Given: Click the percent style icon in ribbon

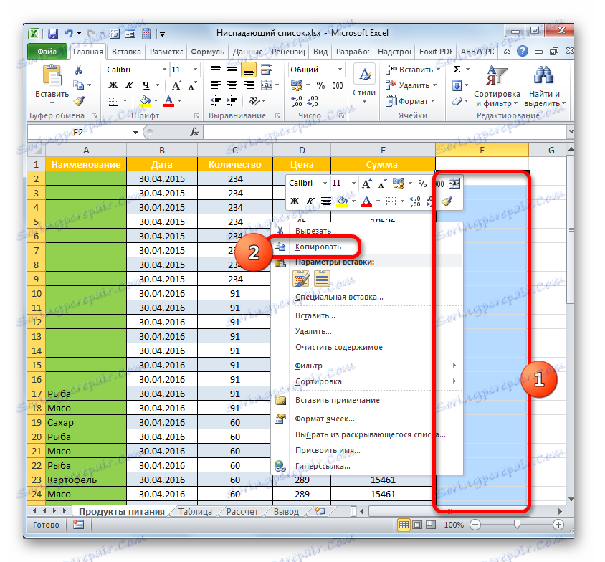Looking at the screenshot, I should (x=320, y=85).
